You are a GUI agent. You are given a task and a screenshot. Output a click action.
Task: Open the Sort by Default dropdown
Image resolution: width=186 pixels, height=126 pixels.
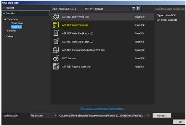point(112,9)
